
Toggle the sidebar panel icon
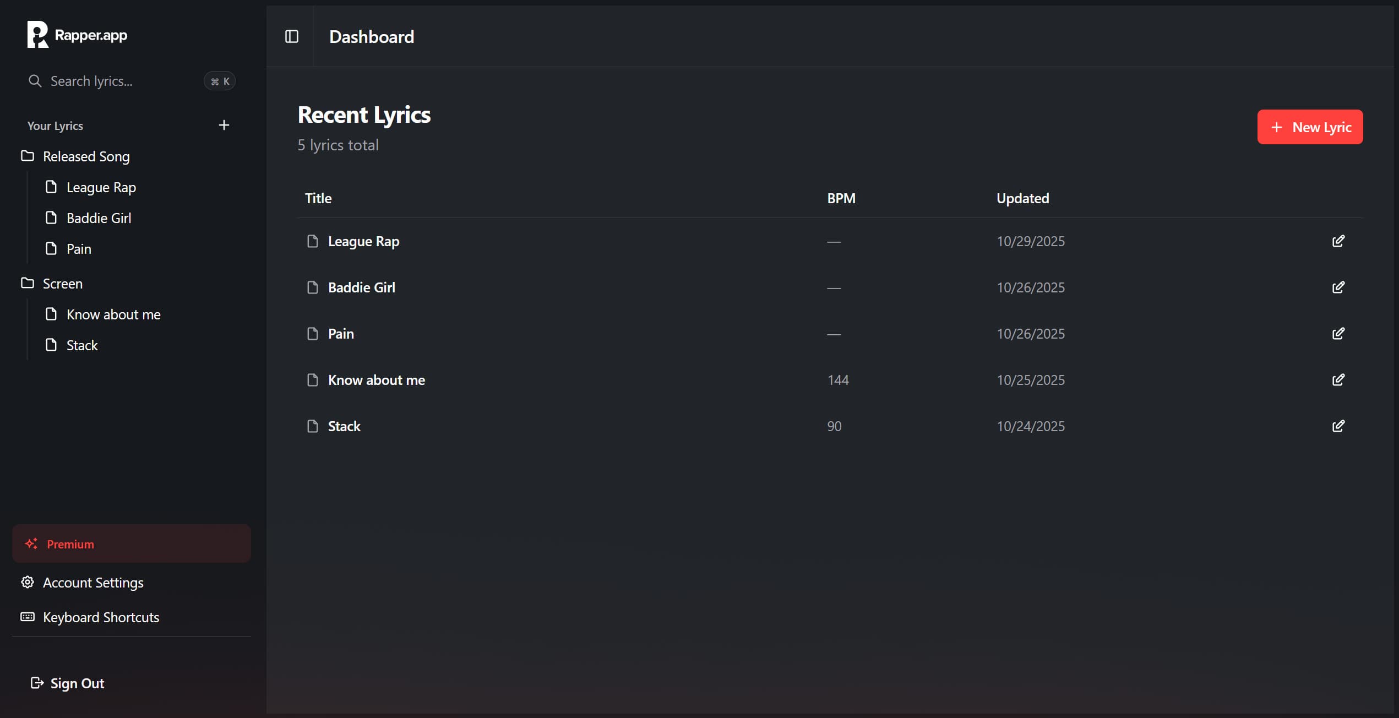292,36
